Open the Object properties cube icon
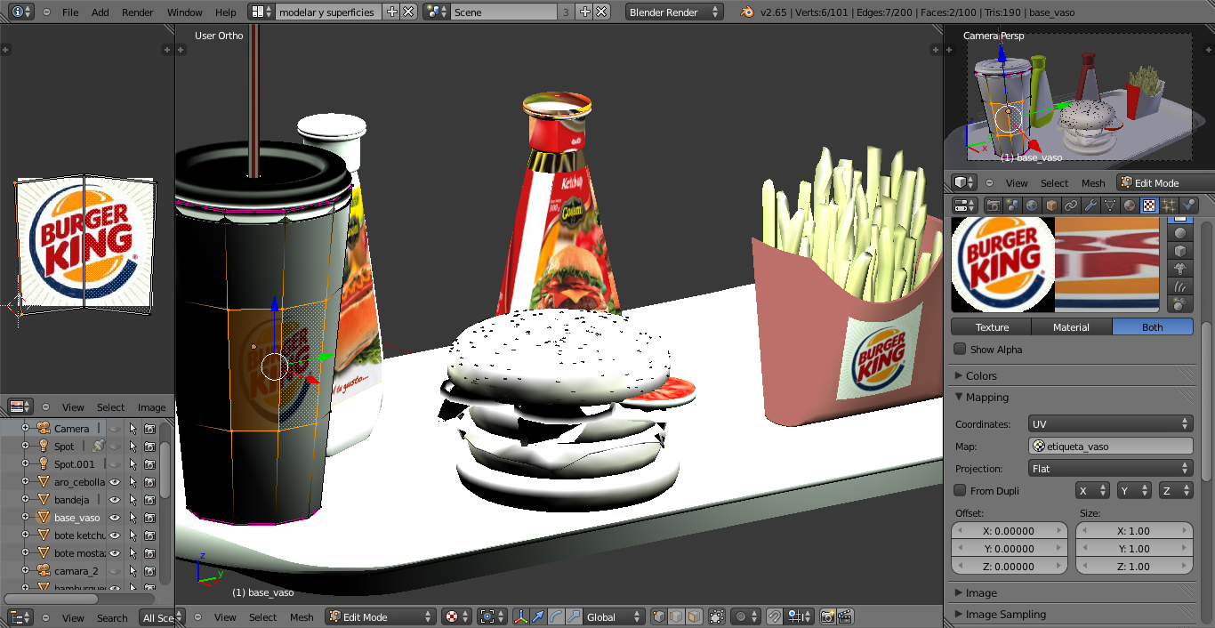 1051,205
